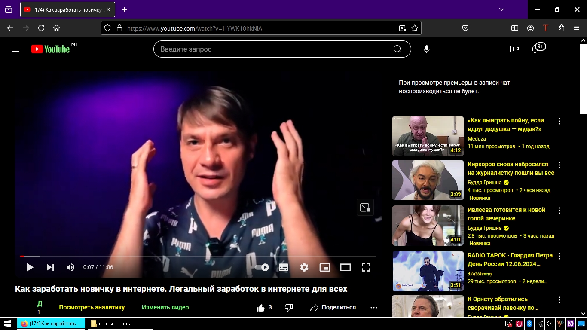The image size is (587, 330).
Task: Open options for Киркоров video
Action: pos(559,165)
